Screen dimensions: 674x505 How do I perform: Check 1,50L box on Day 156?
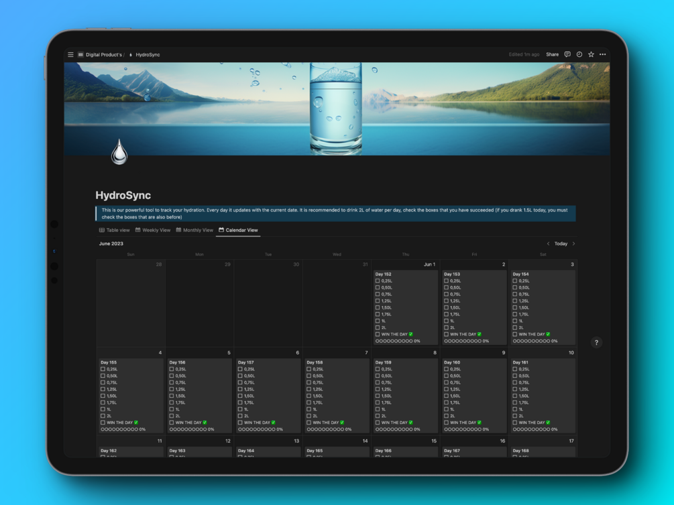click(172, 396)
